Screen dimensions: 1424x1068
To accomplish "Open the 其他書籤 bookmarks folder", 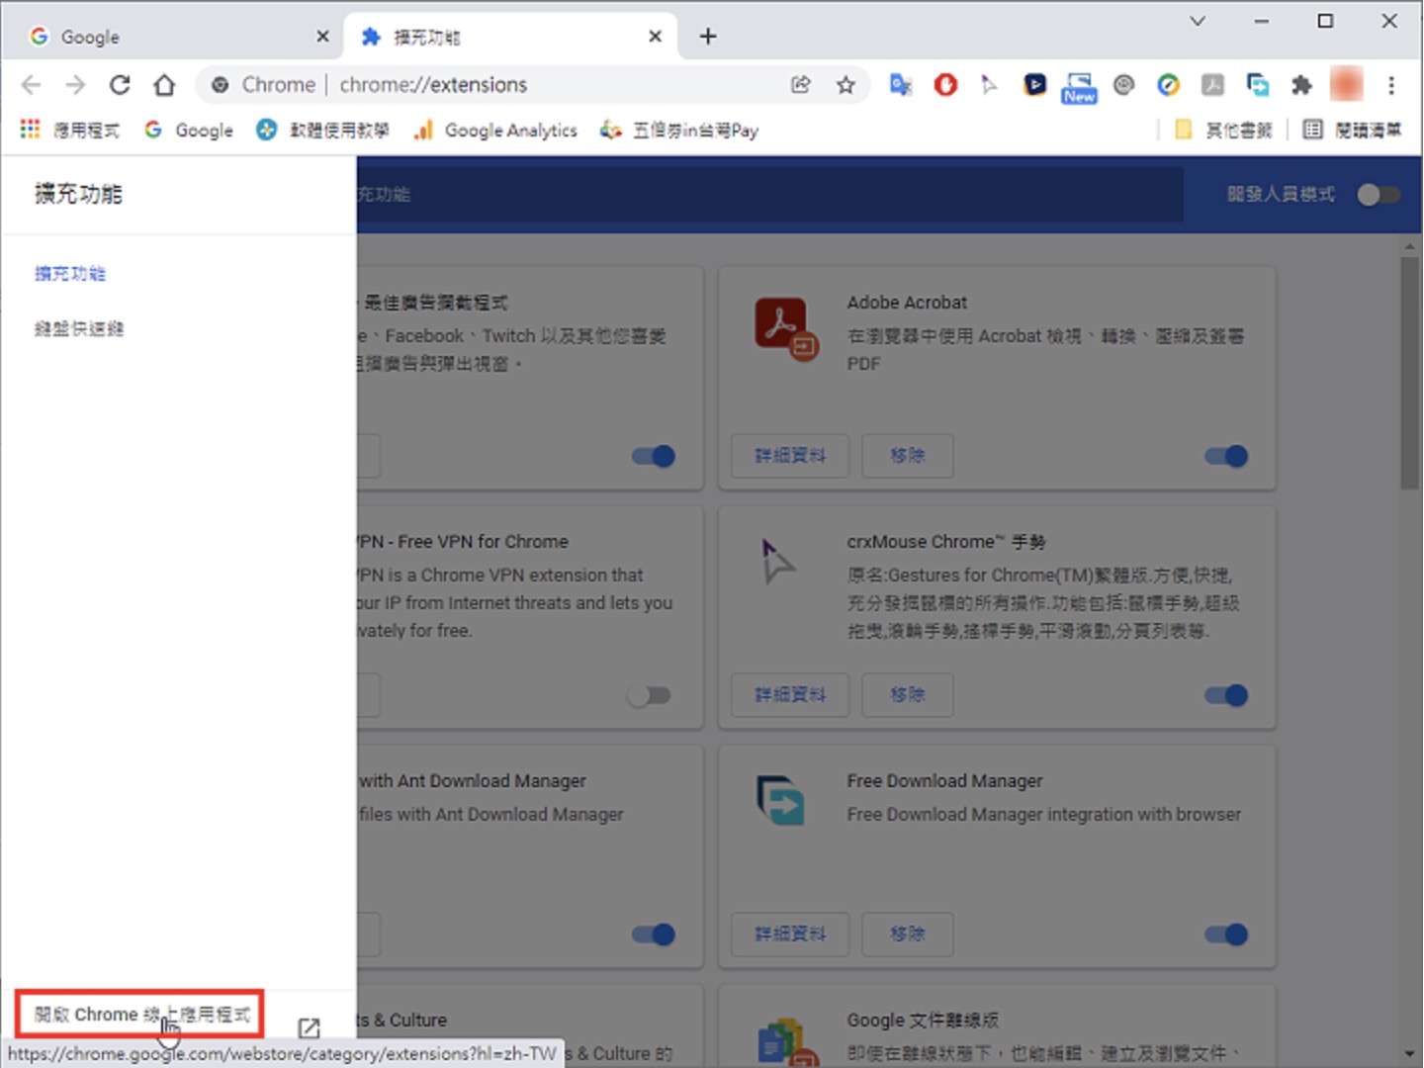I will coord(1222,130).
